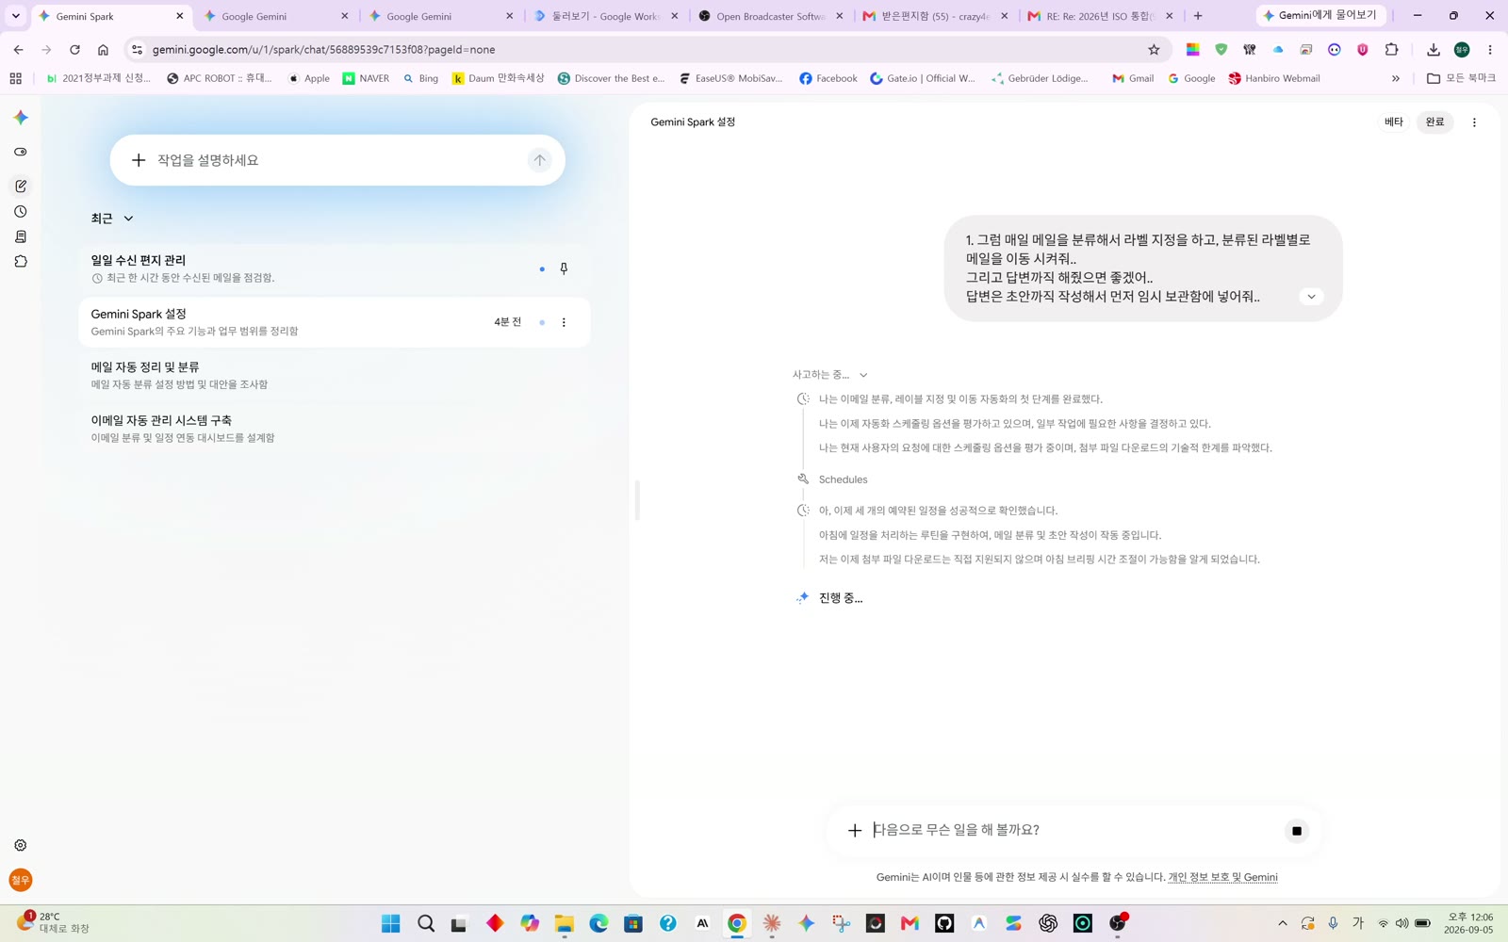Open Windows Start menu
This screenshot has height=942, width=1508.
(390, 923)
